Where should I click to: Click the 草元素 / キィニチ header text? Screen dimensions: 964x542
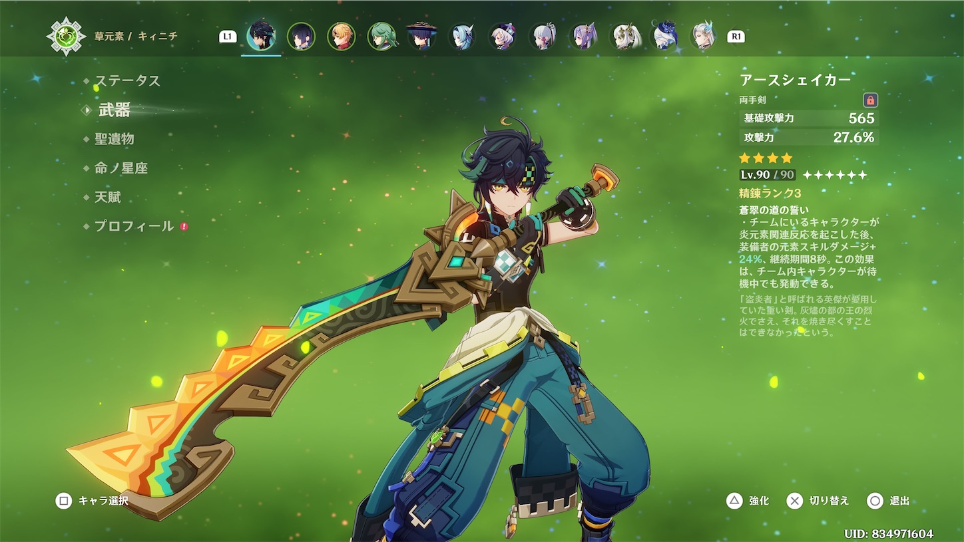coord(136,37)
